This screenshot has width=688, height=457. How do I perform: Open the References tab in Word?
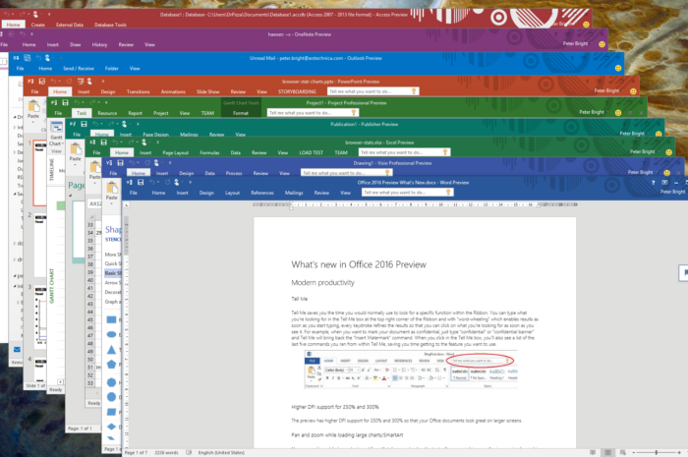point(262,193)
